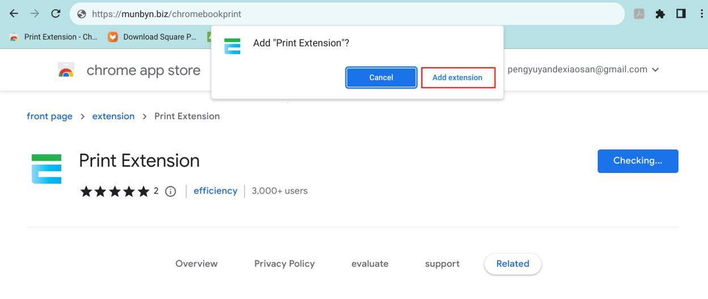Focus the munbyn.biz address bar

click(347, 14)
